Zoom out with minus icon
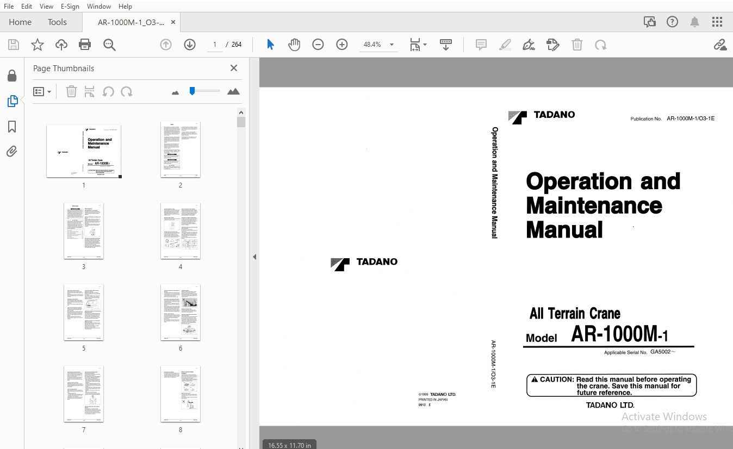The image size is (733, 449). pyautogui.click(x=318, y=45)
